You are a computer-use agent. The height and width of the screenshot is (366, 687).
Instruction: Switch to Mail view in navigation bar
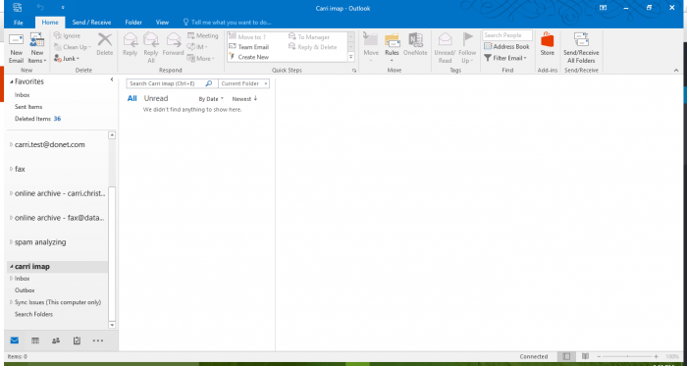point(15,340)
